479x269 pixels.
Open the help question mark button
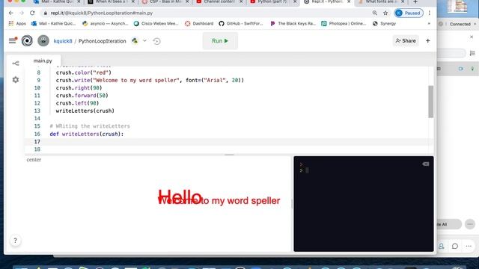[15, 241]
